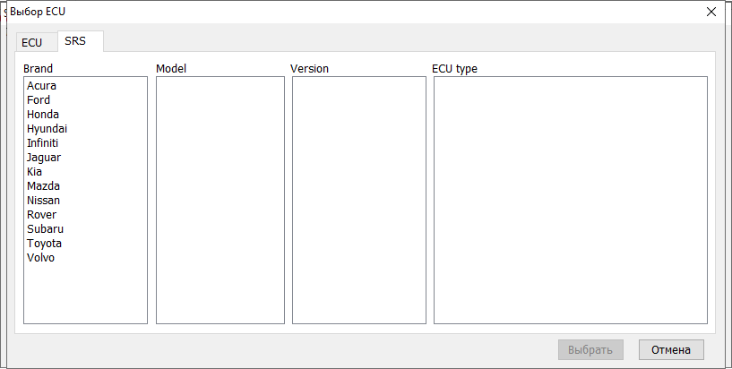
Task: Close the Выбор ECU dialog window
Action: [x=711, y=12]
